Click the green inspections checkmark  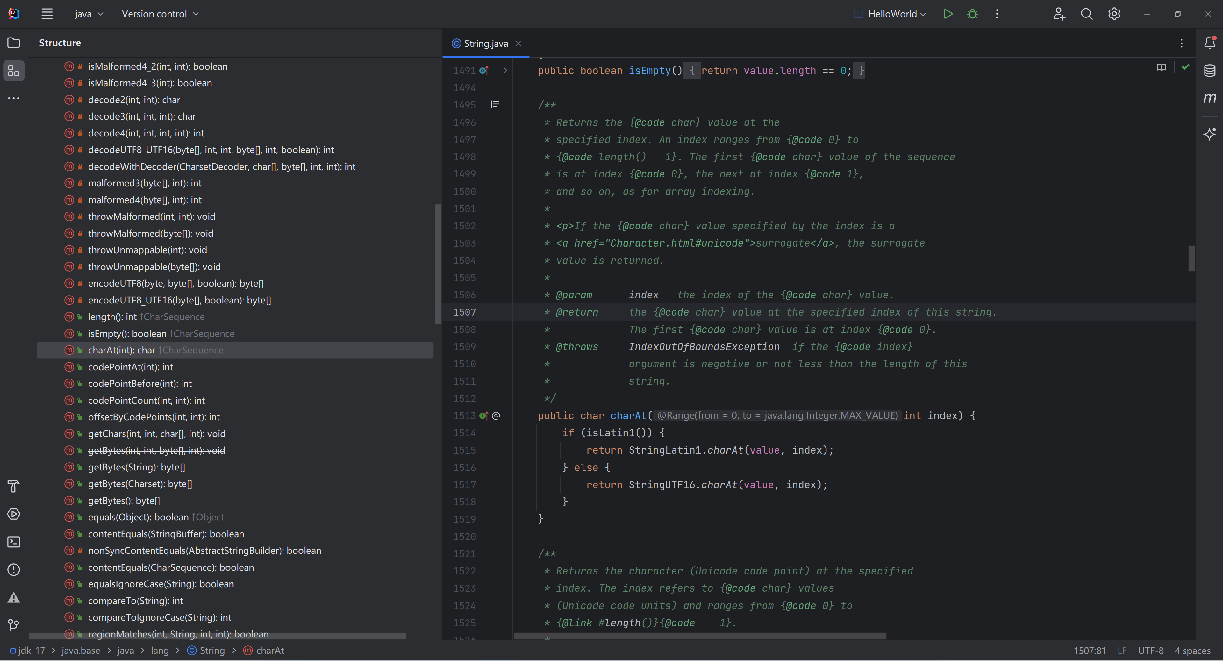coord(1185,67)
